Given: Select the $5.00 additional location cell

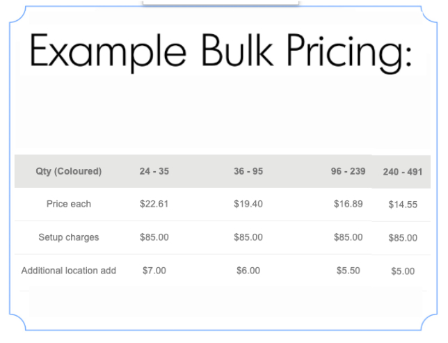Looking at the screenshot, I should tap(403, 271).
